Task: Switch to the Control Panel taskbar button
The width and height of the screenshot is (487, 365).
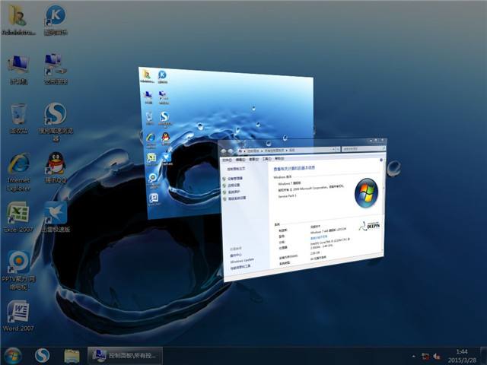Action: (x=125, y=356)
